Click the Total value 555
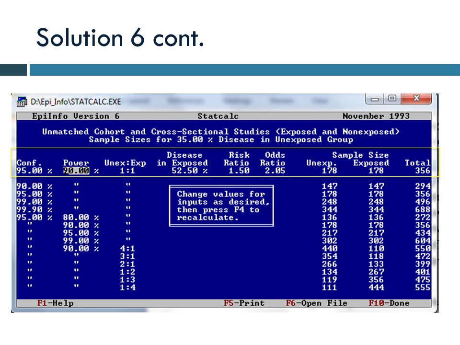 point(423,287)
